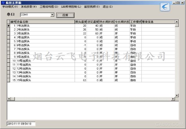
Task: Select the 3号池探头 cell in row 4
Action: coord(46,37)
